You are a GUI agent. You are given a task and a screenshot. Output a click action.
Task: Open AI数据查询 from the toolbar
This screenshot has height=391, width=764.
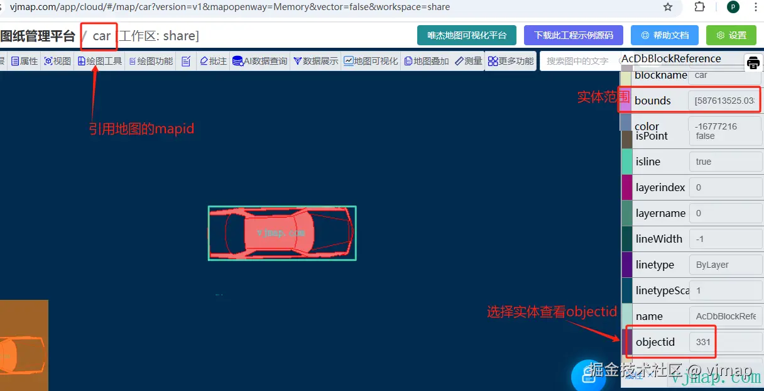pyautogui.click(x=260, y=61)
